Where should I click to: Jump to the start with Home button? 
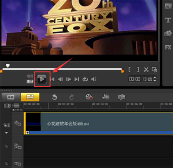pos(52,79)
